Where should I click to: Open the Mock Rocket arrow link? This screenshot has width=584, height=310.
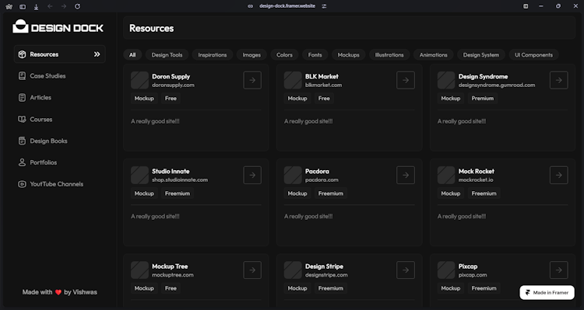tap(558, 175)
